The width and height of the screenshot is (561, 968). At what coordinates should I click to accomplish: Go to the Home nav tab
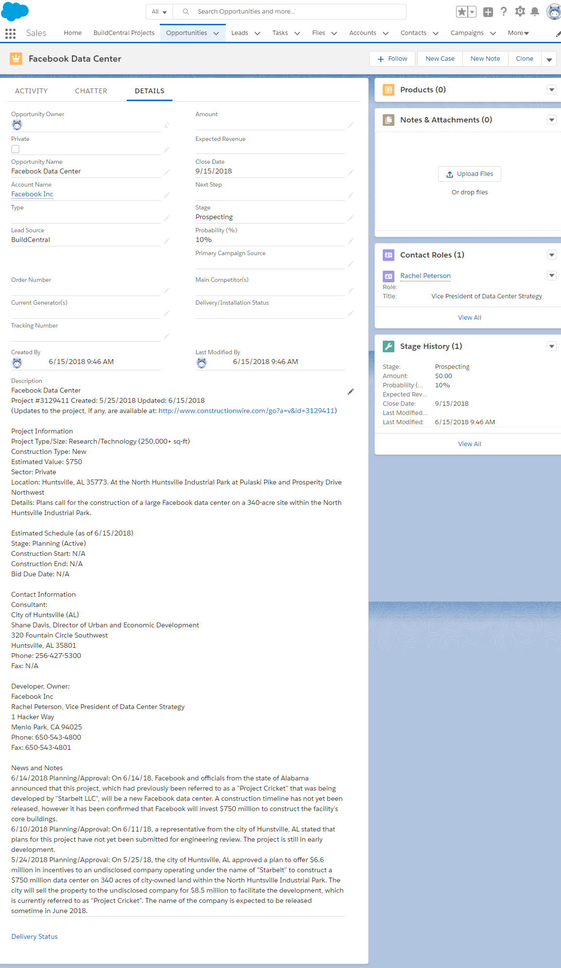click(73, 33)
